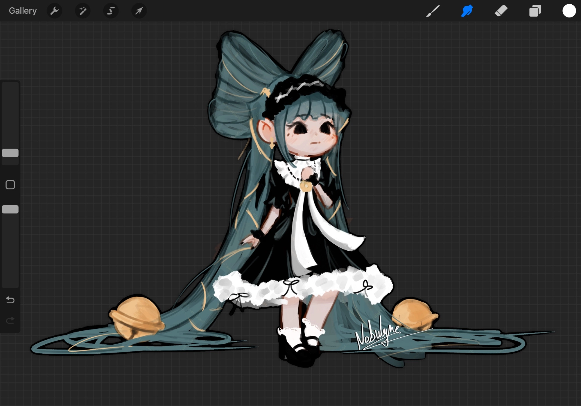Undo the last stroke
Screen dimensions: 581x406
click(x=10, y=300)
